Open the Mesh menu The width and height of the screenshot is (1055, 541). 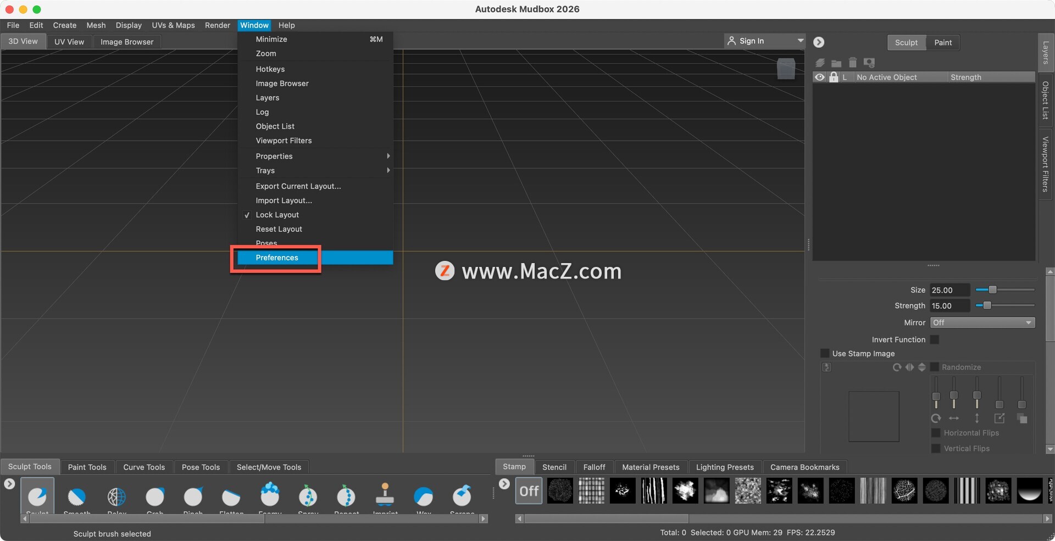96,25
